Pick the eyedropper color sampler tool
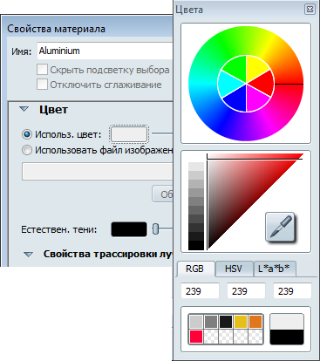This screenshot has width=320, height=361. tap(280, 227)
